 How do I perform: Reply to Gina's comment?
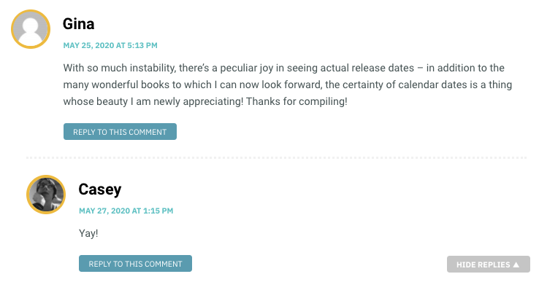tap(120, 132)
